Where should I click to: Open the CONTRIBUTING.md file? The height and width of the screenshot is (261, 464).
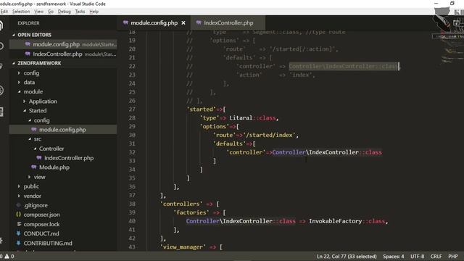pos(48,244)
